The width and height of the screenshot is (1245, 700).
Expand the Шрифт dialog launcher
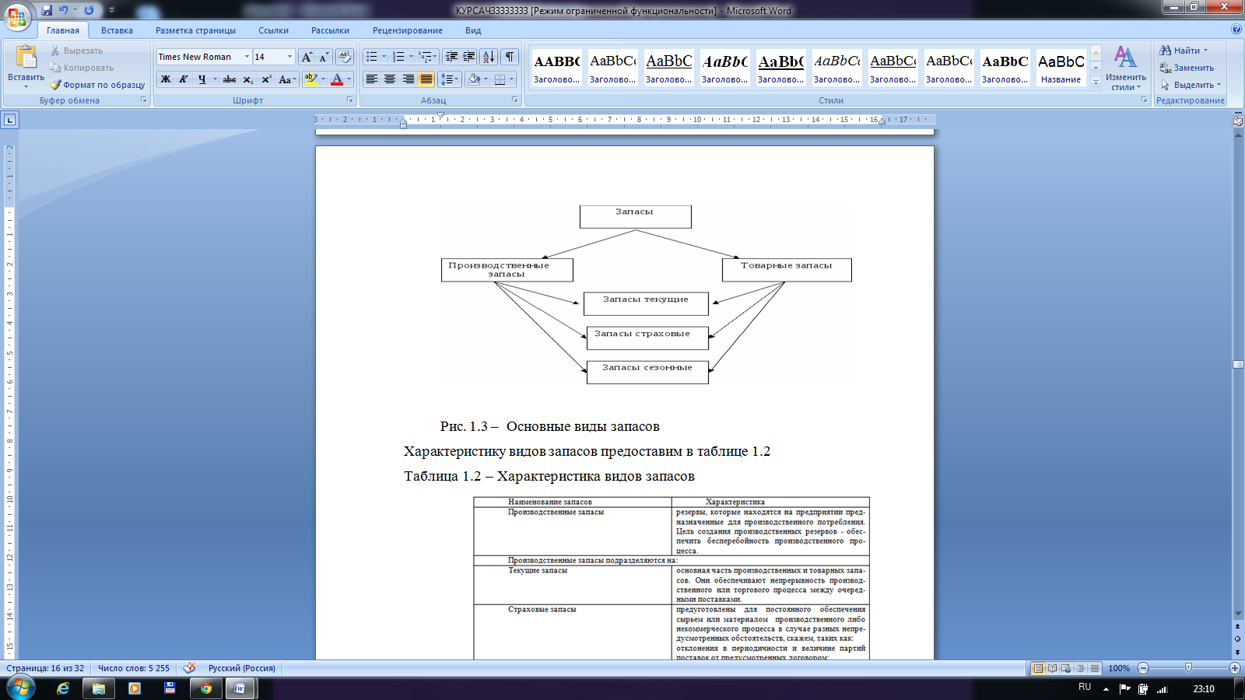349,100
